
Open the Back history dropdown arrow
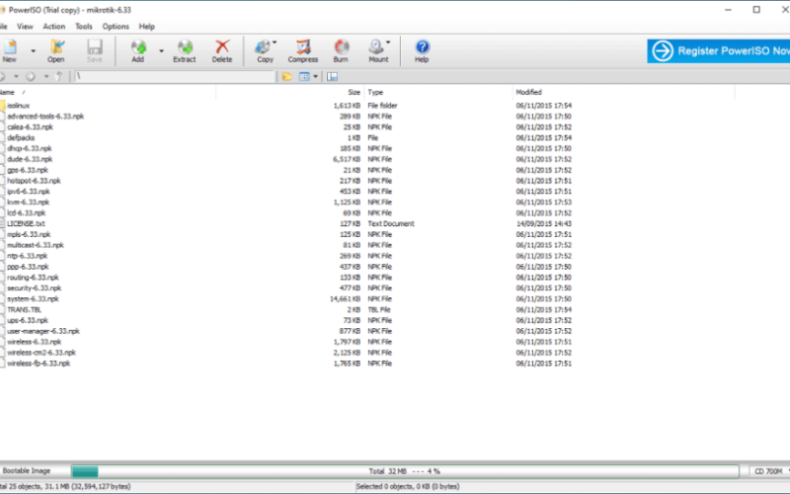click(x=16, y=77)
